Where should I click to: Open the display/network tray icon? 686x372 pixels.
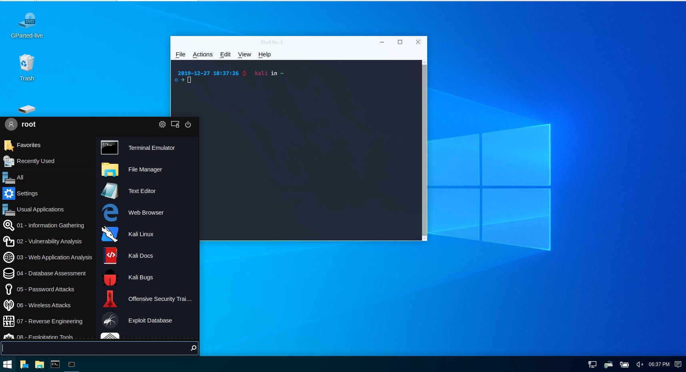point(592,364)
